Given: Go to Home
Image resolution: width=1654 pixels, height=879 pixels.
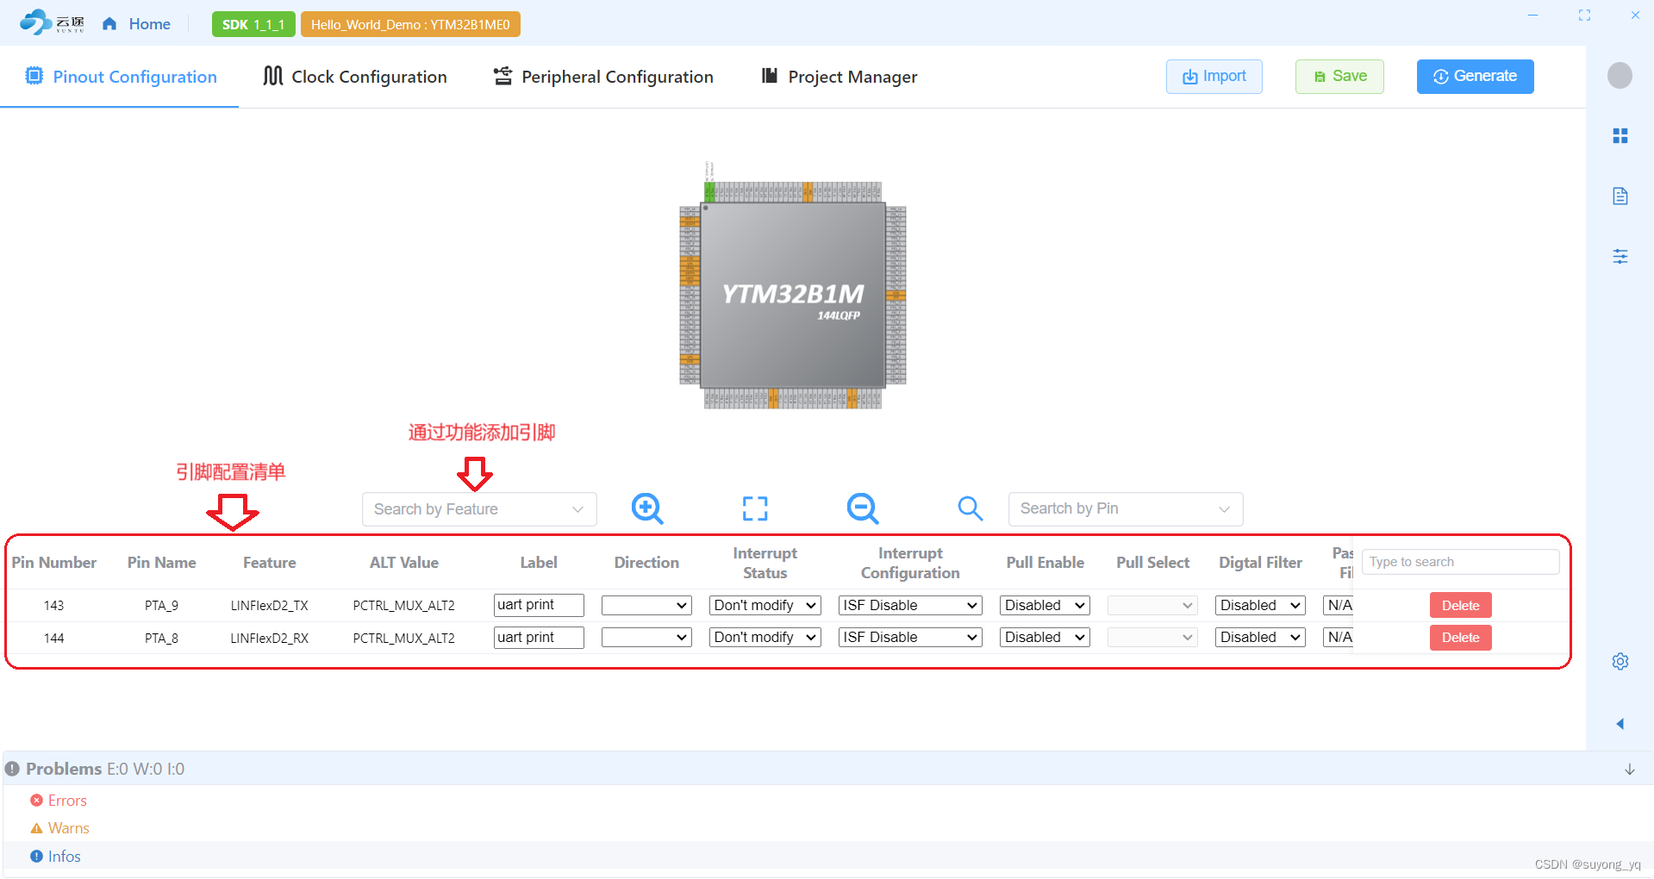Looking at the screenshot, I should pos(137,24).
